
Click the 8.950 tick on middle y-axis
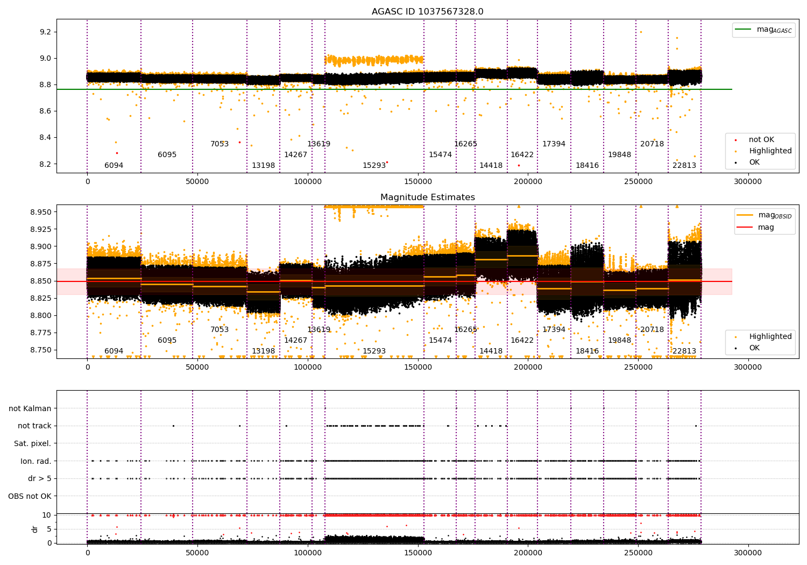point(41,213)
